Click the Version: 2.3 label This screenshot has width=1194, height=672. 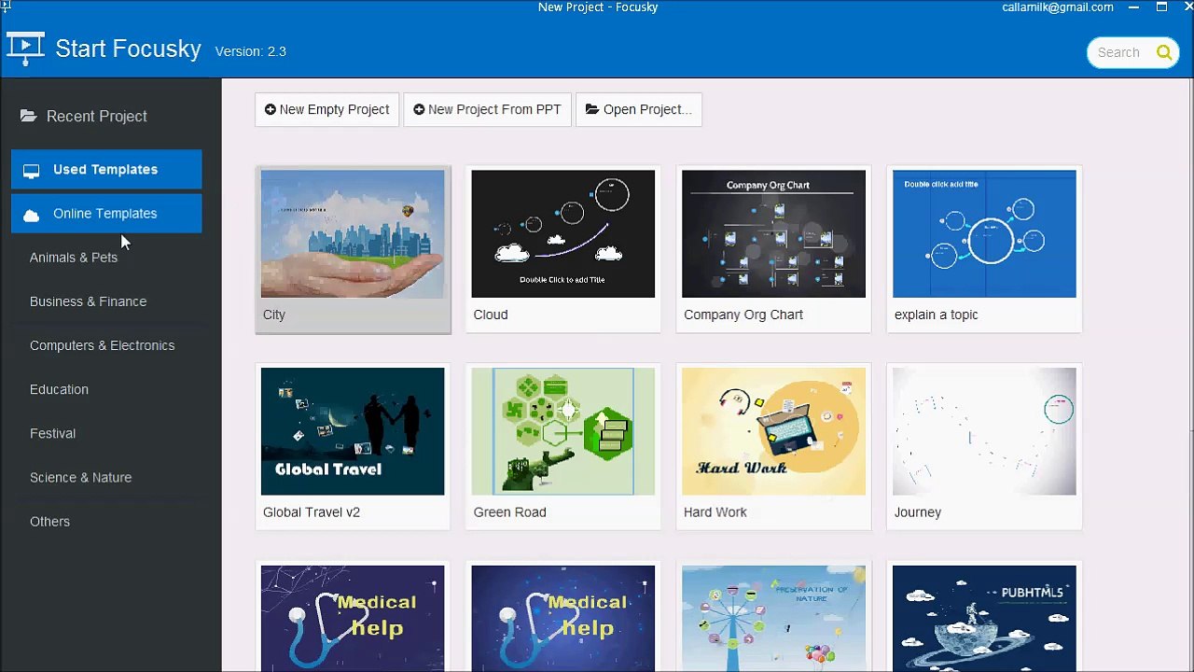[250, 51]
